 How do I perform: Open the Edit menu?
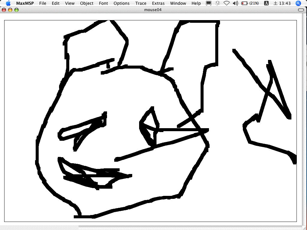point(55,3)
